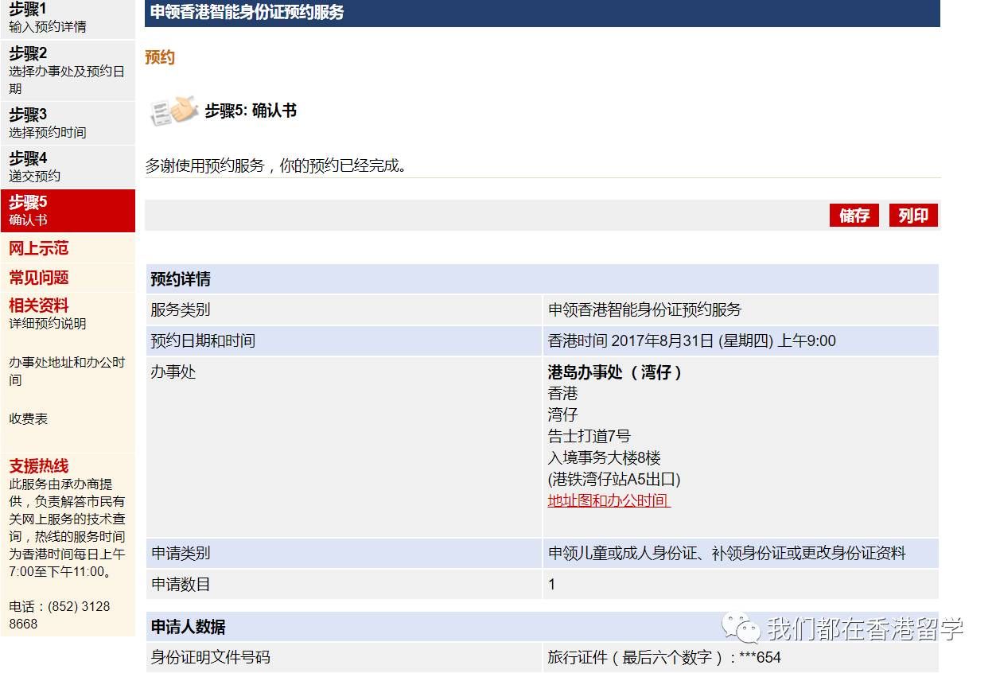Select the highlighted 步骤5 确认书 step
Screen dimensions: 996x673
click(68, 211)
